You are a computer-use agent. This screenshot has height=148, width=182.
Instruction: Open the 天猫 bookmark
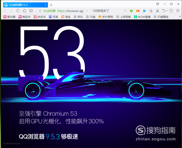point(91,17)
